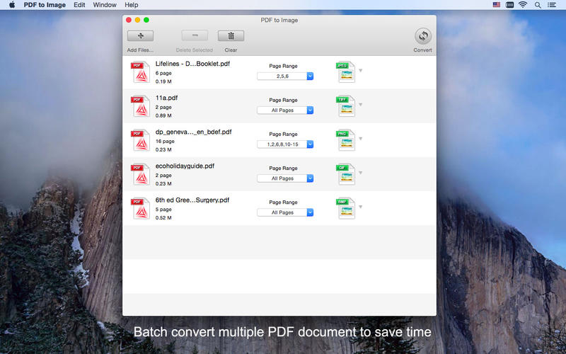Select the TIFF output icon for 11a.pdf

pyautogui.click(x=346, y=106)
